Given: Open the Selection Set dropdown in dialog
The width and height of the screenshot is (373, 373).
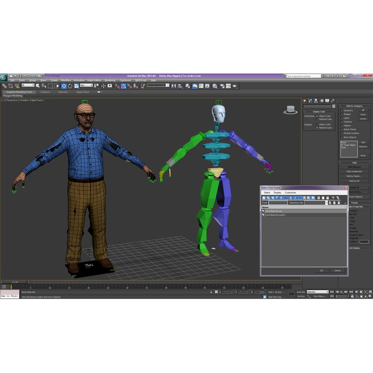Looking at the screenshot, I should 316,203.
